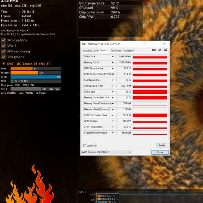Open the GPU Temperature (Hot Spot) dropdown
The height and width of the screenshot is (203, 203).
coord(113,74)
